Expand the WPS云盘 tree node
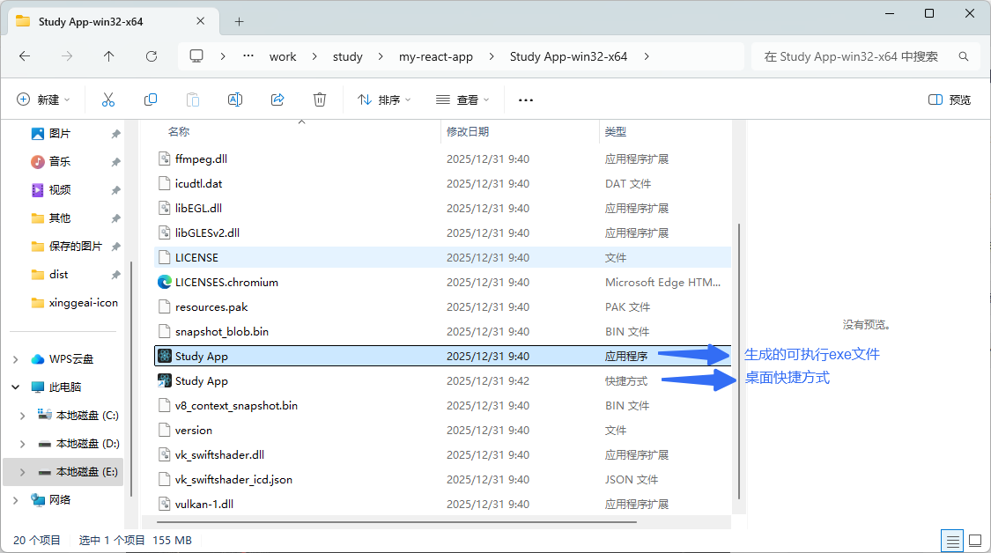 click(x=15, y=359)
